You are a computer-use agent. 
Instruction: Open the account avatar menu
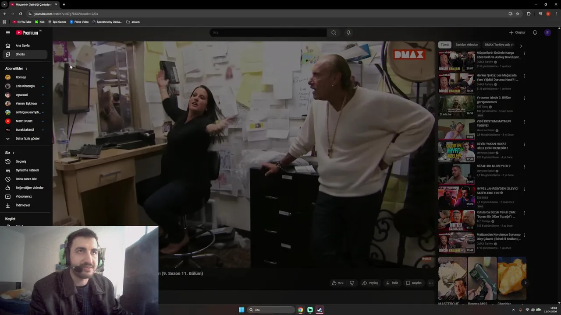coord(547,32)
